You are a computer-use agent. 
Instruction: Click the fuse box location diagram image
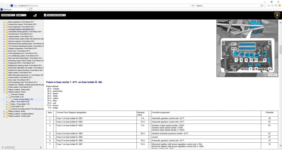(x=247, y=48)
